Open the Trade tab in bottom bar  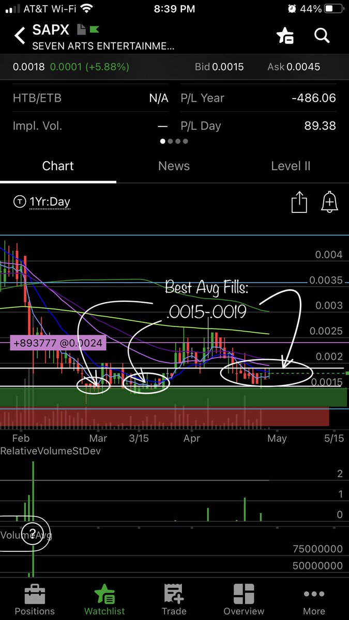174,599
